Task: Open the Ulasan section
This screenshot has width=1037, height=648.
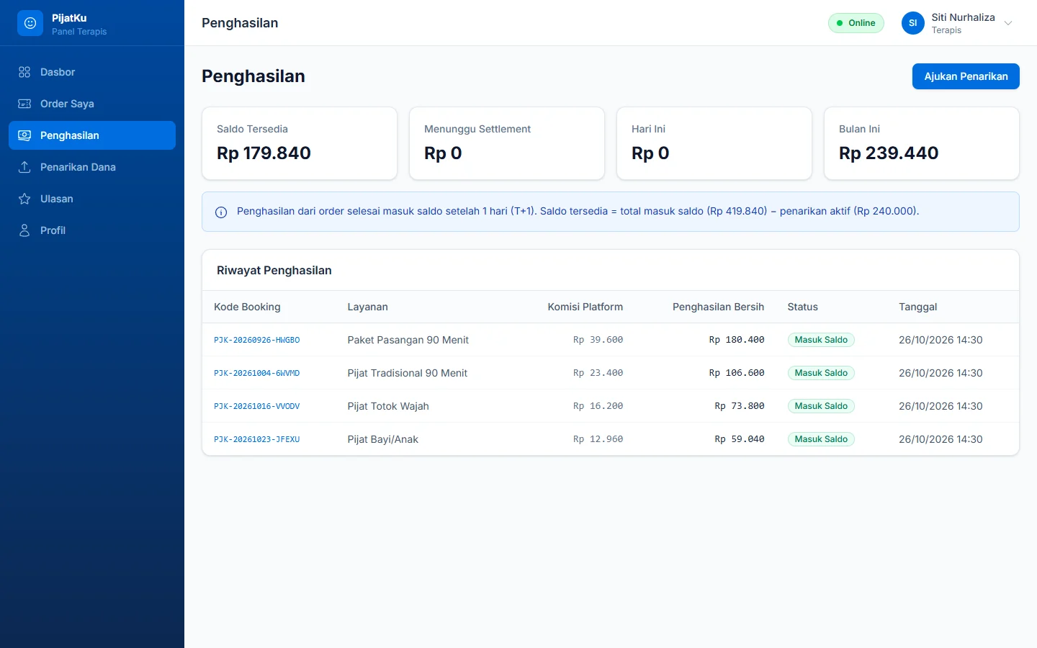Action: (x=92, y=199)
